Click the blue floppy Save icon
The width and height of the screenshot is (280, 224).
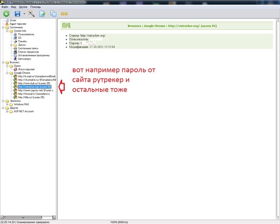click(17, 14)
